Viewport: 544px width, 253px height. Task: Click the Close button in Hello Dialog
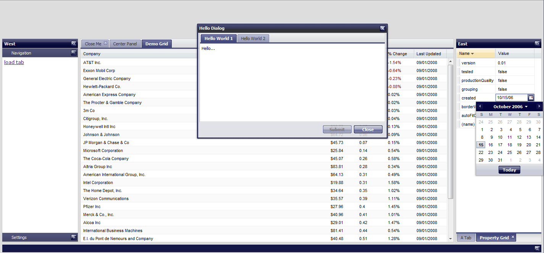click(x=368, y=130)
